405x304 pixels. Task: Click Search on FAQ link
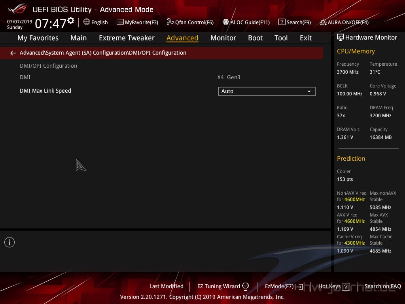(x=382, y=287)
